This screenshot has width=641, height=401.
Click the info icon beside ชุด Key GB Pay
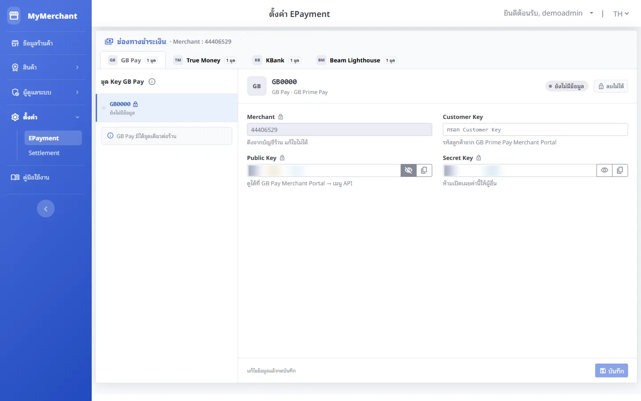[152, 82]
